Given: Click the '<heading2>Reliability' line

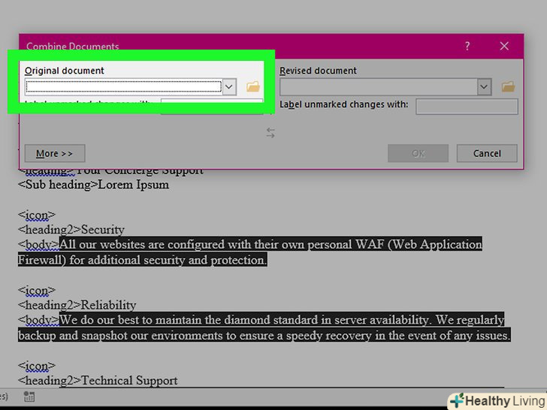Looking at the screenshot, I should click(77, 305).
